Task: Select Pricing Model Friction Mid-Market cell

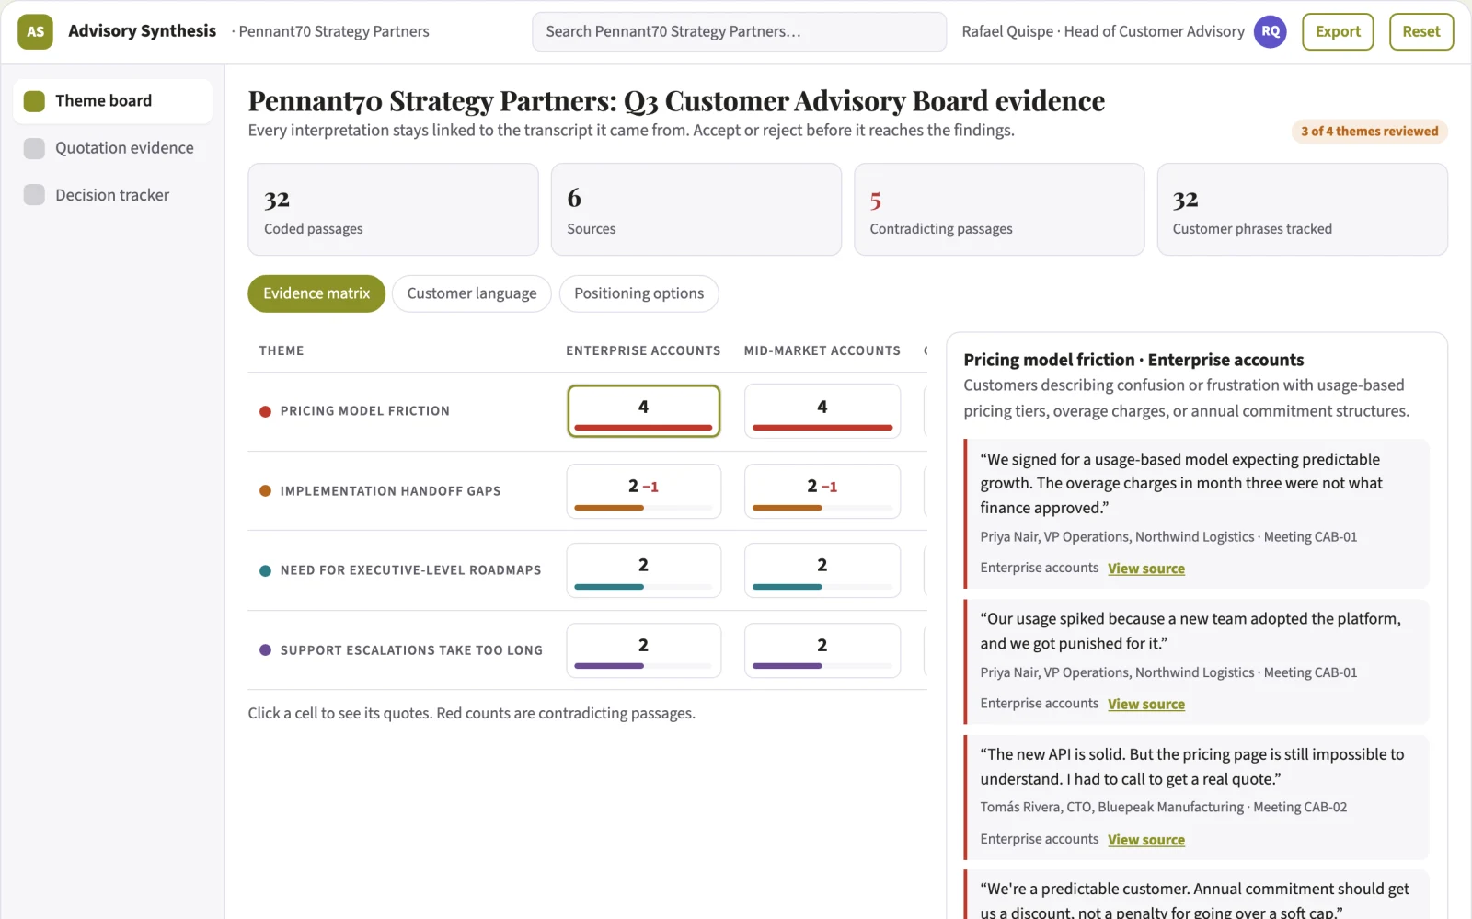Action: (x=822, y=411)
